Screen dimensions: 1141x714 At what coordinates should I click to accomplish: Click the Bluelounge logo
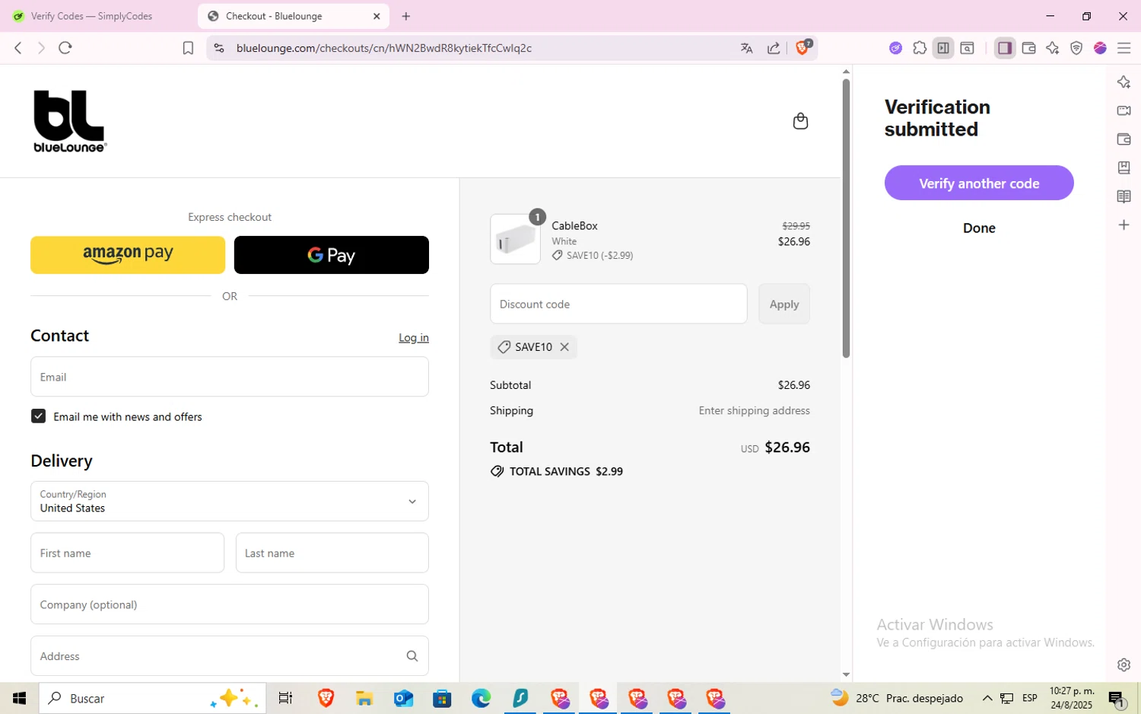[70, 121]
